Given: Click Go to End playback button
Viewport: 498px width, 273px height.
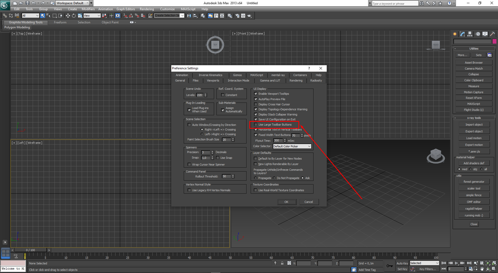Looking at the screenshot, I should pyautogui.click(x=469, y=263).
